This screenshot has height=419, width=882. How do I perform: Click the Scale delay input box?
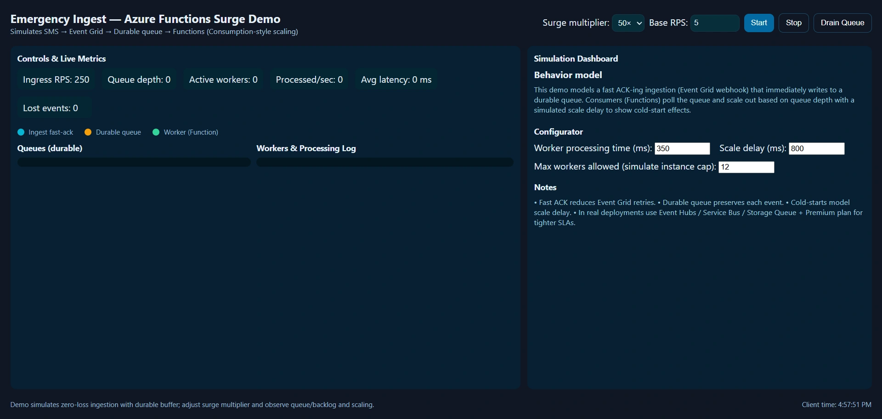tap(816, 148)
